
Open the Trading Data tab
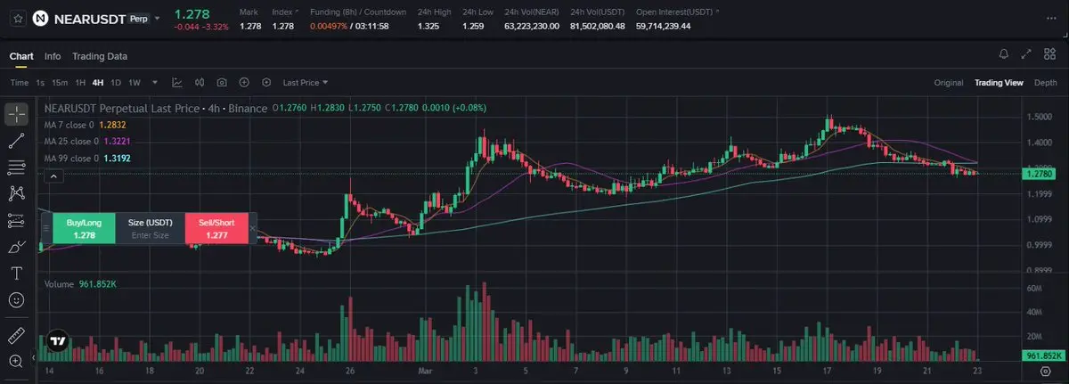point(100,56)
